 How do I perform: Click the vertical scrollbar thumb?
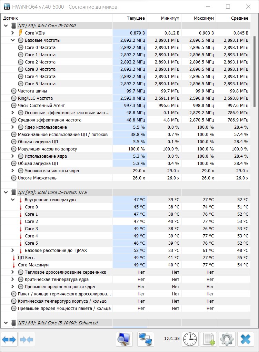[x=255, y=71]
